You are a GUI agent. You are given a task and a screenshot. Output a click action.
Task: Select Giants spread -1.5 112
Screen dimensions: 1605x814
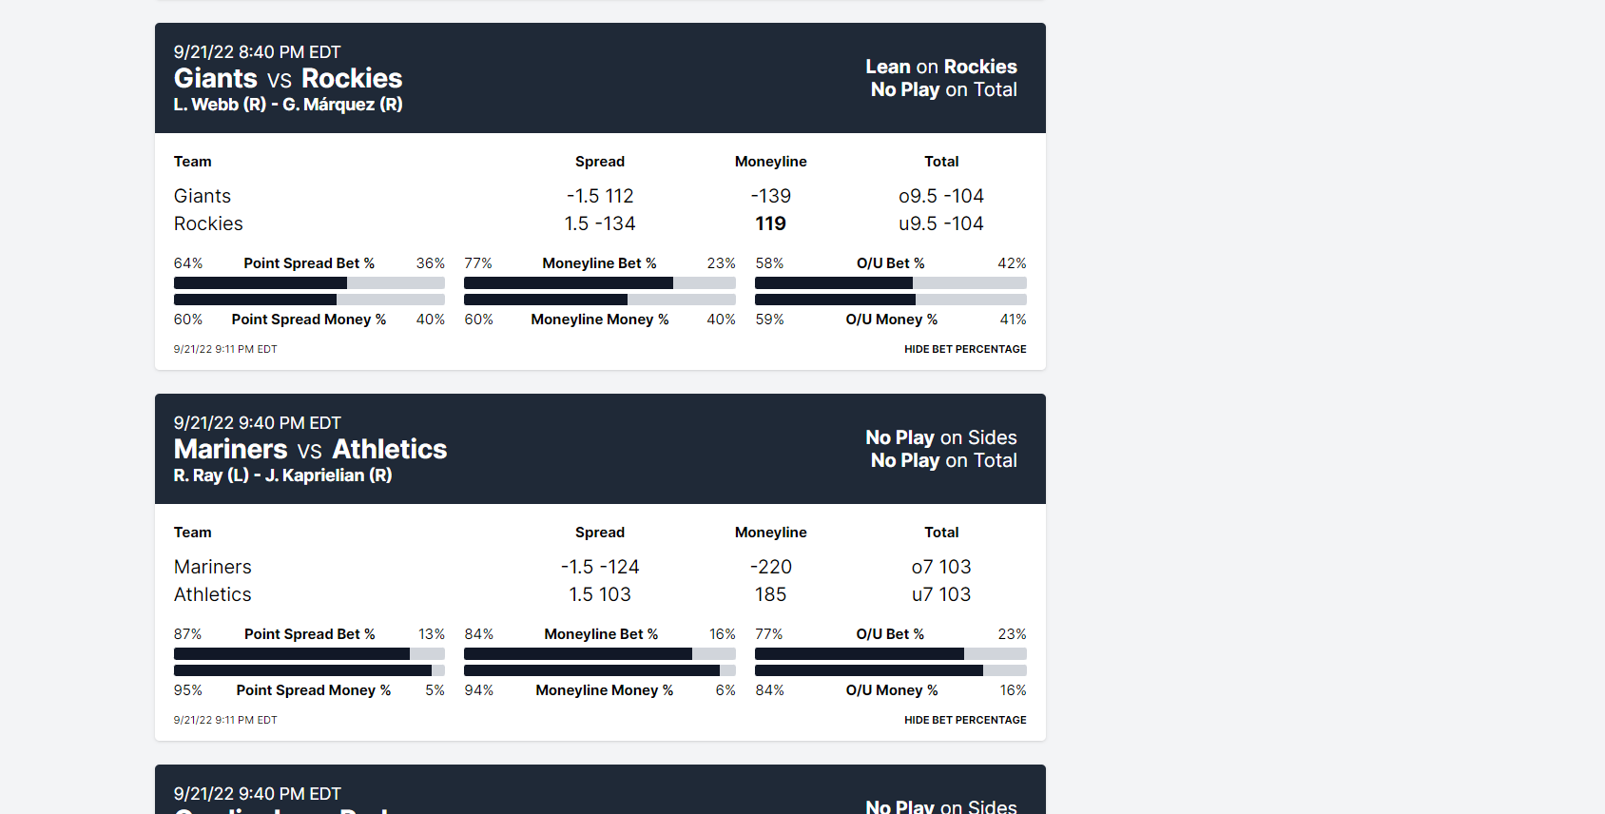click(x=600, y=196)
